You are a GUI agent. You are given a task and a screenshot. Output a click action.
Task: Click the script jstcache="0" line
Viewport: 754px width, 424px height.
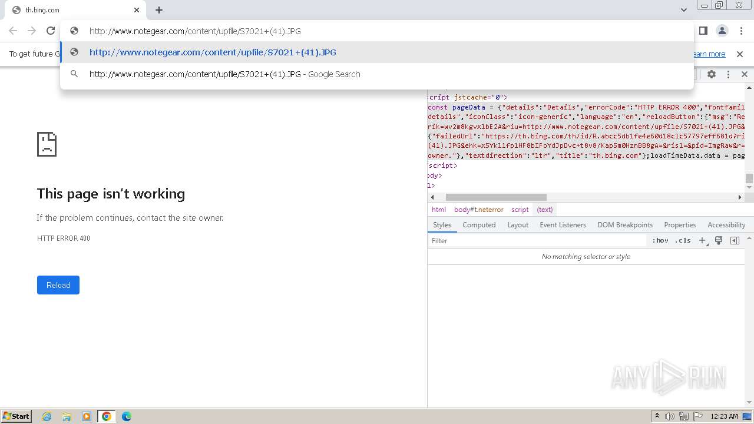click(468, 97)
